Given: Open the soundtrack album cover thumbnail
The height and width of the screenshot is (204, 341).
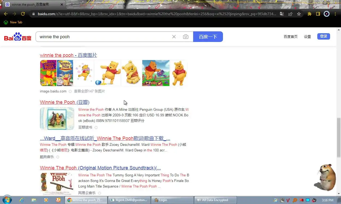Looking at the screenshot, I should click(57, 184).
